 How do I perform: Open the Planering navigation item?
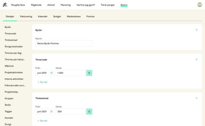click(x=66, y=5)
